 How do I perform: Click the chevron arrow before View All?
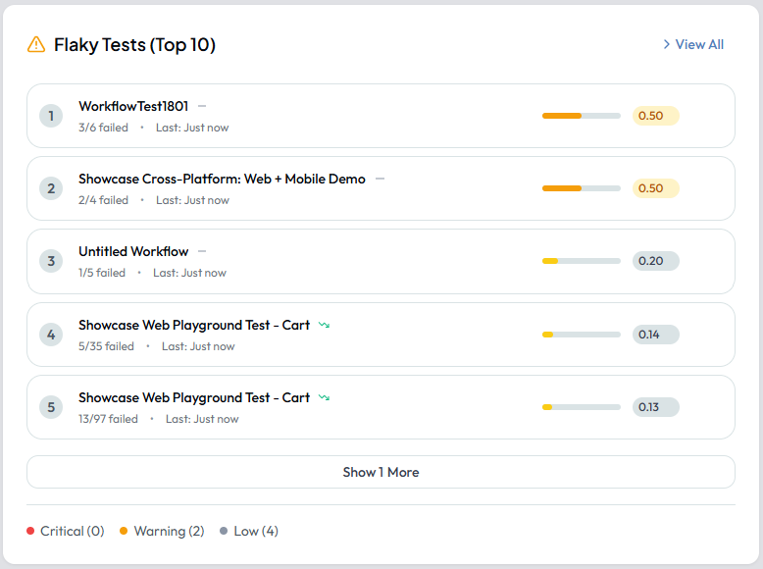click(667, 44)
